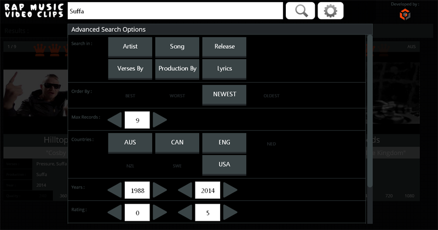Viewport: 438px width, 230px height.
Task: Click the advanced options vertical scrollbar
Action: pos(370,111)
